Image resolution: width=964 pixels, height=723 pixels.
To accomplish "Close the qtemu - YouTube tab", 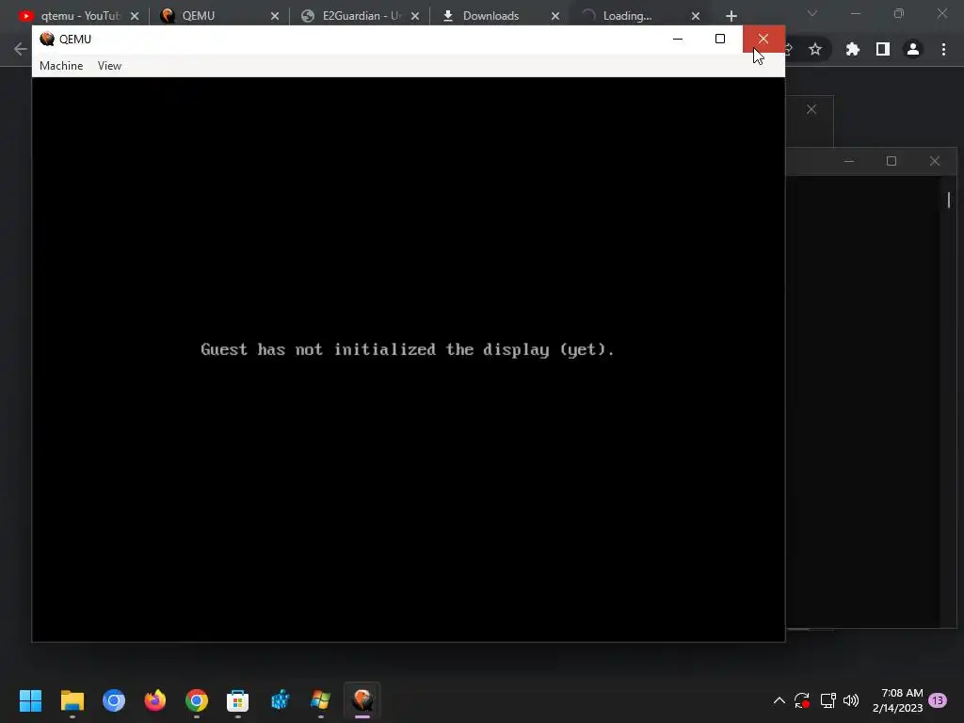I will click(135, 16).
